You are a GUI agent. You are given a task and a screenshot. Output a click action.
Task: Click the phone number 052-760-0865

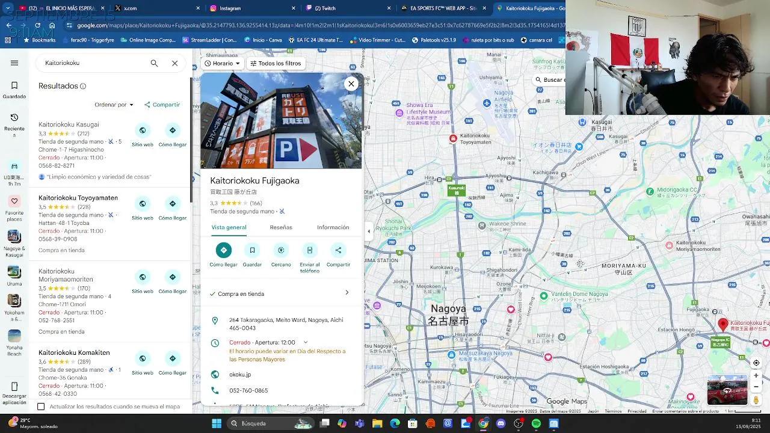click(248, 390)
